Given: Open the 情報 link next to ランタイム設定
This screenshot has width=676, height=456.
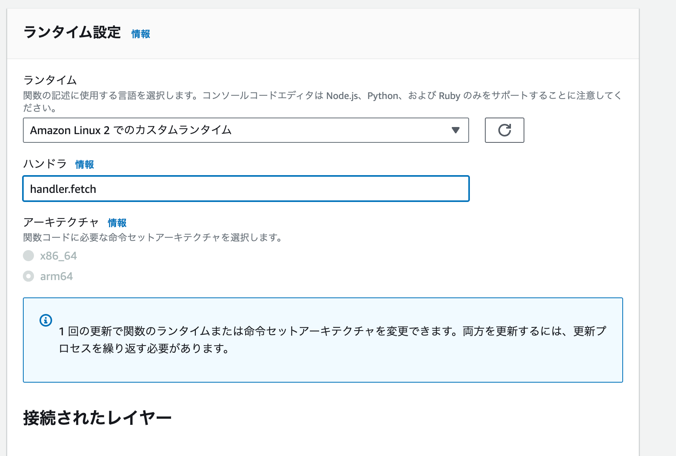Looking at the screenshot, I should coord(141,34).
